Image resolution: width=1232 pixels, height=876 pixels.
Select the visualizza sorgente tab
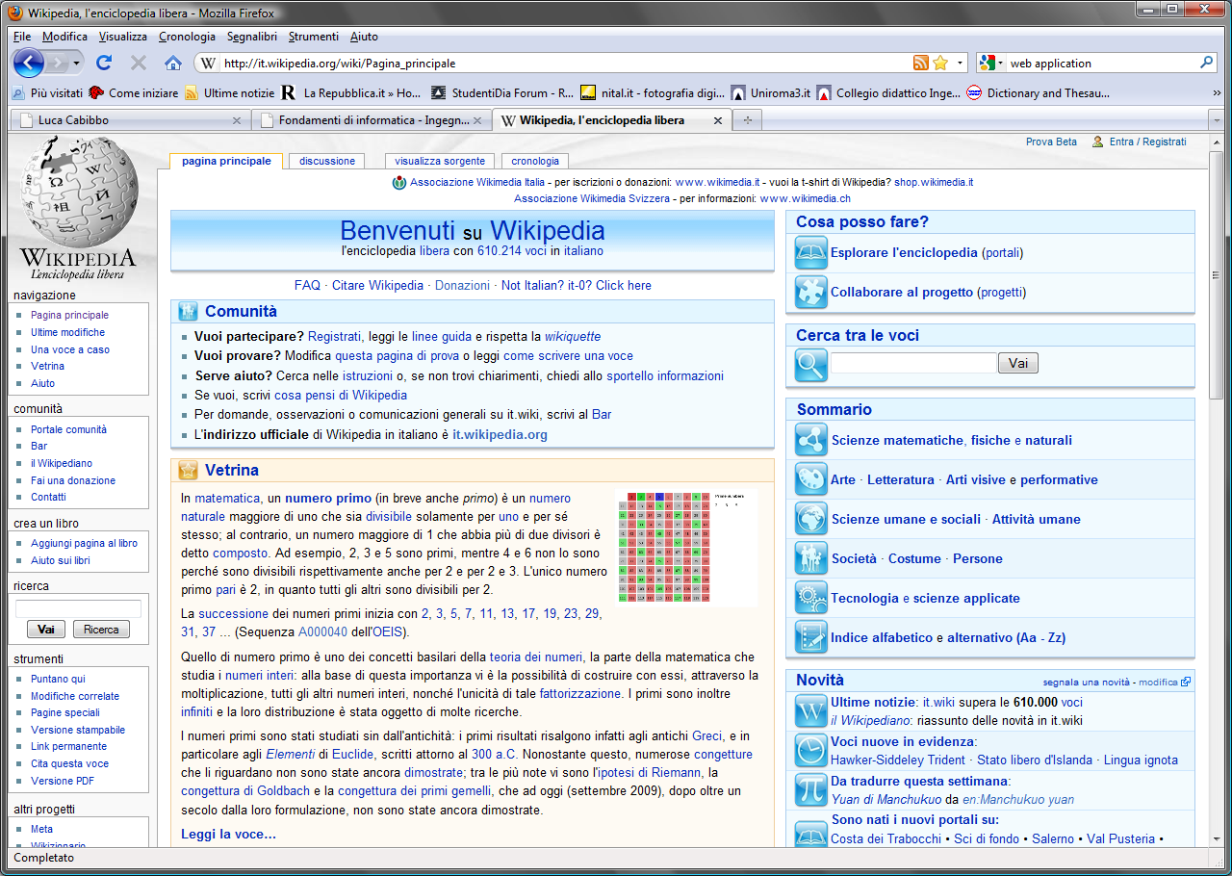(x=440, y=161)
